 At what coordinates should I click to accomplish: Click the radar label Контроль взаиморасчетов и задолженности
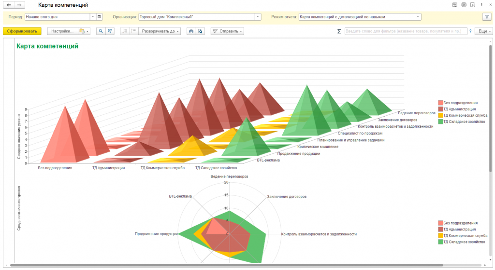[x=319, y=234]
